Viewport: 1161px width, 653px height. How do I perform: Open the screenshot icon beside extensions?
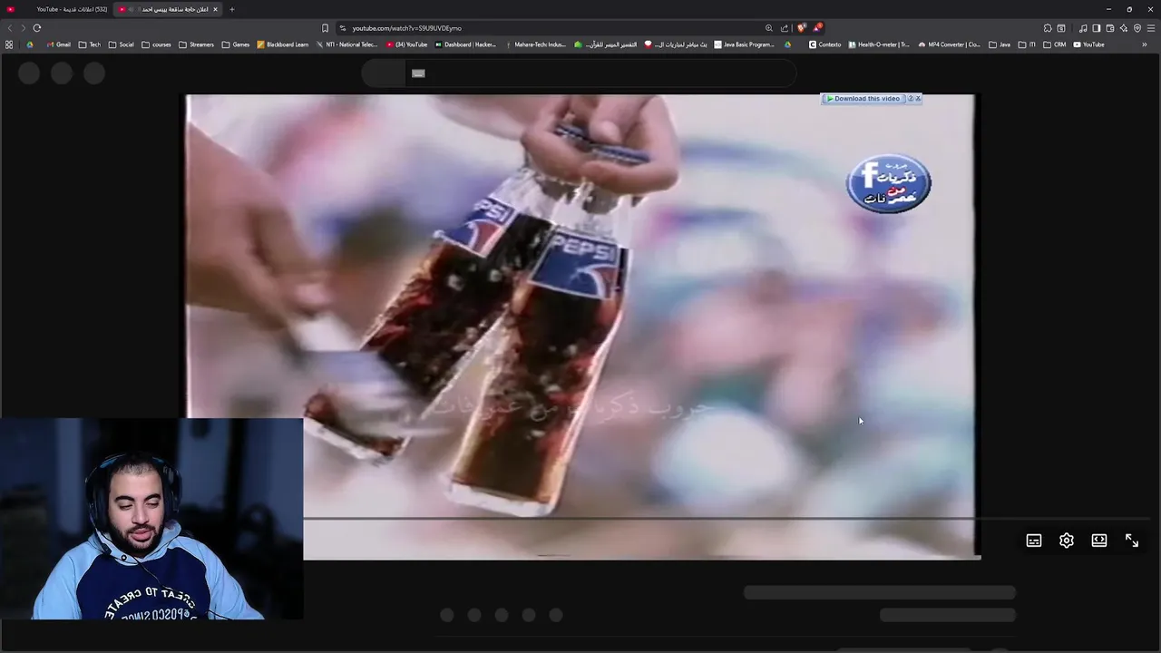[1061, 28]
